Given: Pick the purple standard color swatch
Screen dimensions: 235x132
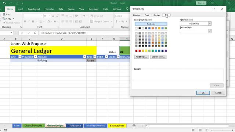Looking at the screenshot, I should click(166, 51).
